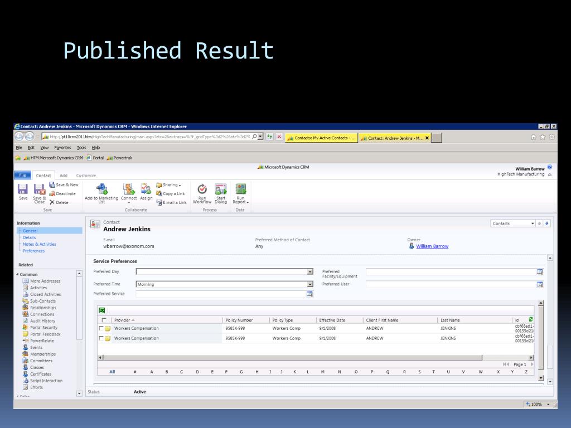
Task: Delete the contact via ribbon
Action: (x=59, y=202)
